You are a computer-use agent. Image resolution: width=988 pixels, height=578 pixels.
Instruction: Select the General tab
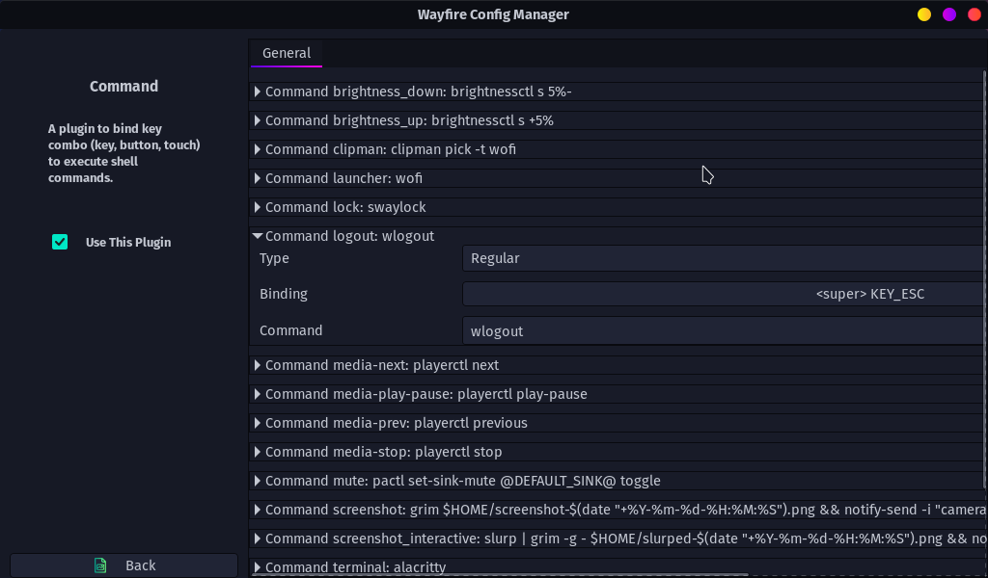[x=287, y=53]
